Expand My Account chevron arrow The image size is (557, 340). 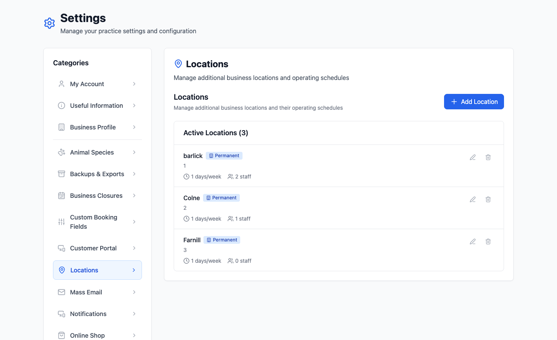pos(134,84)
